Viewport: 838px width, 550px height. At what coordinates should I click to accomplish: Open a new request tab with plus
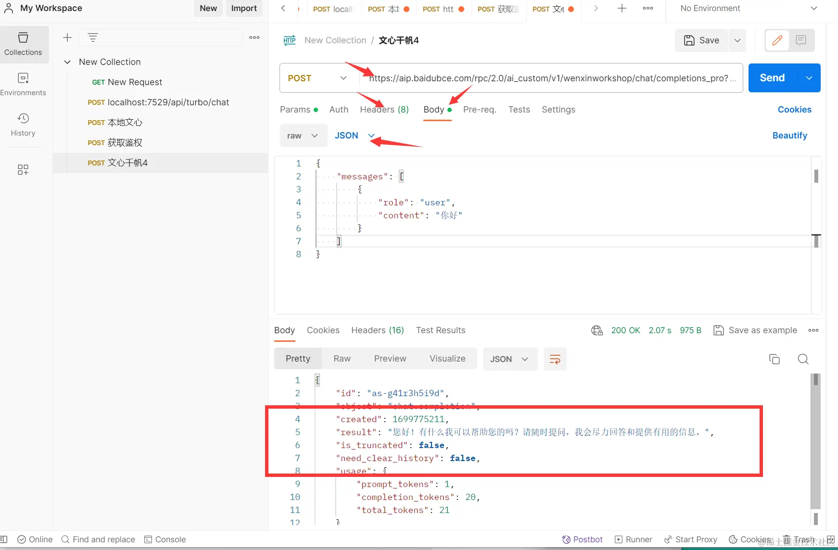[622, 8]
